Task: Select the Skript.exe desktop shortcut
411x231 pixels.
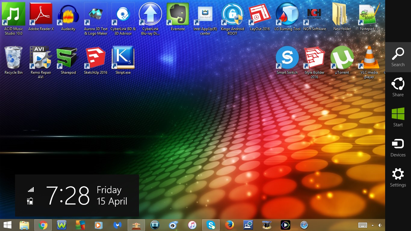Action: tap(123, 60)
